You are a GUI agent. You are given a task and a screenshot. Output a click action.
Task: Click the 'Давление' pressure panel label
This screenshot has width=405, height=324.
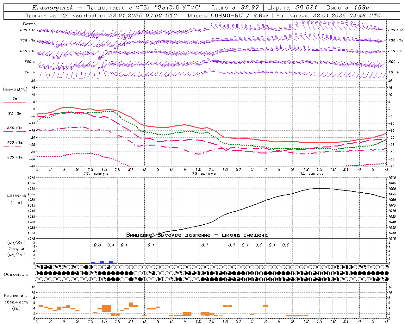point(16,196)
